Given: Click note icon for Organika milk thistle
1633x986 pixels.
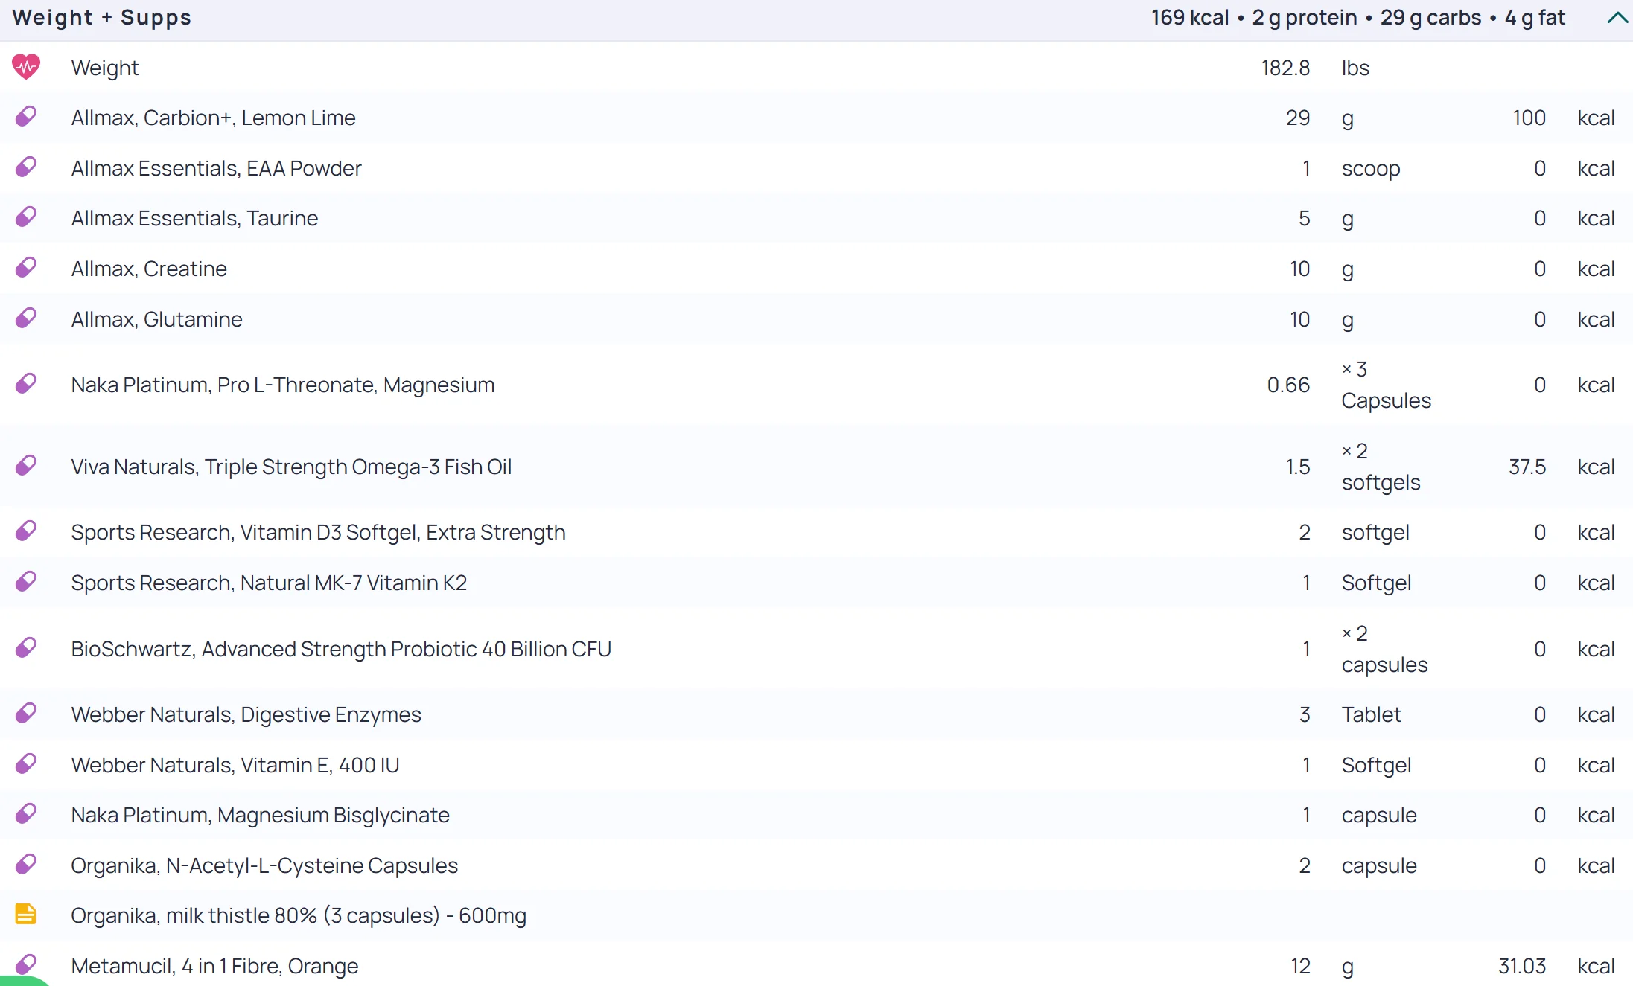Looking at the screenshot, I should pos(26,915).
